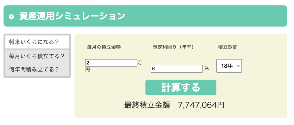Click the 毎月の積立金額 field label

[x=104, y=47]
